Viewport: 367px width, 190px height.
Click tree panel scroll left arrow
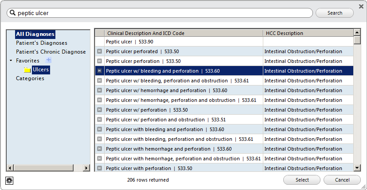[10, 168]
